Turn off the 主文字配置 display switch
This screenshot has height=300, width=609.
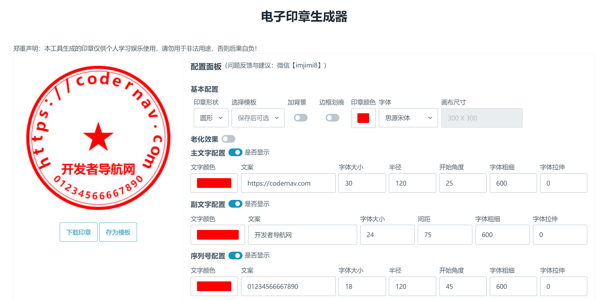[235, 152]
